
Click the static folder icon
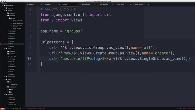pyautogui.click(x=6, y=79)
